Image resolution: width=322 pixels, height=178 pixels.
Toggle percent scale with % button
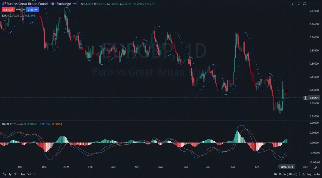(303, 174)
